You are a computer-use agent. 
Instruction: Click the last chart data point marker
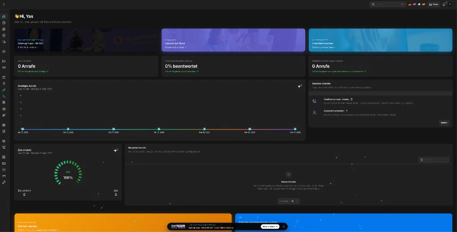click(x=295, y=129)
